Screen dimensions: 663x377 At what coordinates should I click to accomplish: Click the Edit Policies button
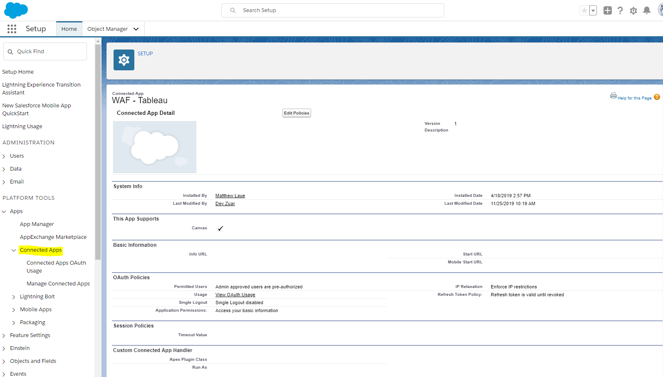297,113
